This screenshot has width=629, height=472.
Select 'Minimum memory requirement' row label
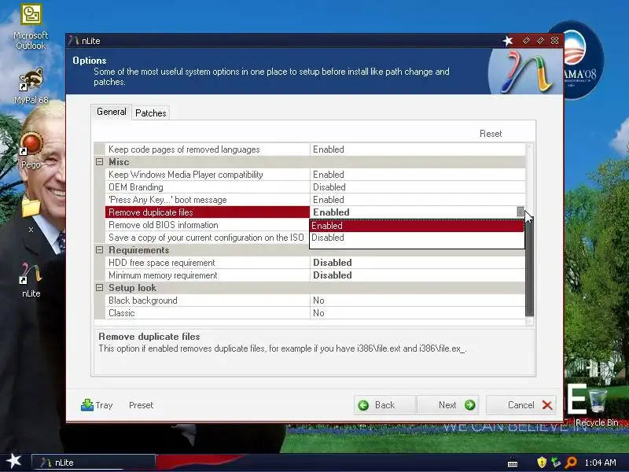(163, 275)
